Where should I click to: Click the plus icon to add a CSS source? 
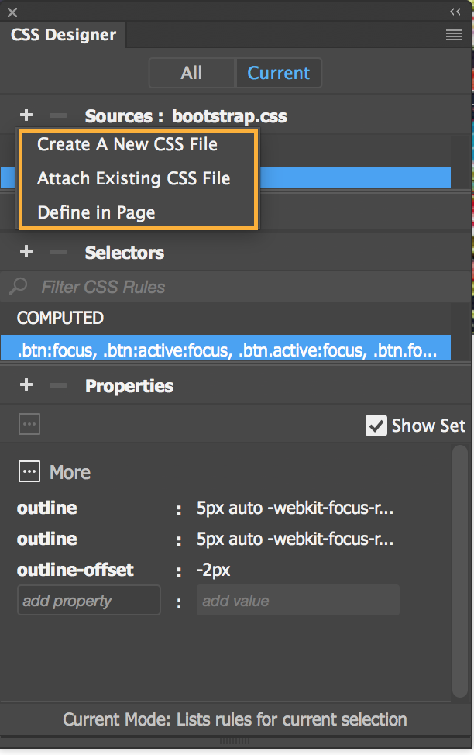[x=26, y=115]
